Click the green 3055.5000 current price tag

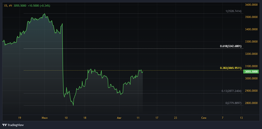[x=251, y=72]
